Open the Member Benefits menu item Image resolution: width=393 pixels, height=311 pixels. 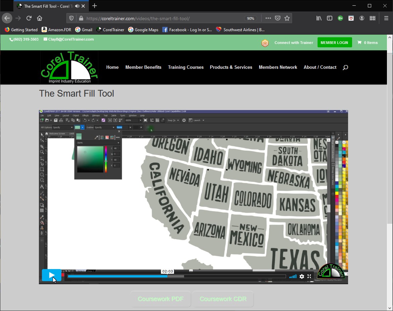[x=144, y=67]
